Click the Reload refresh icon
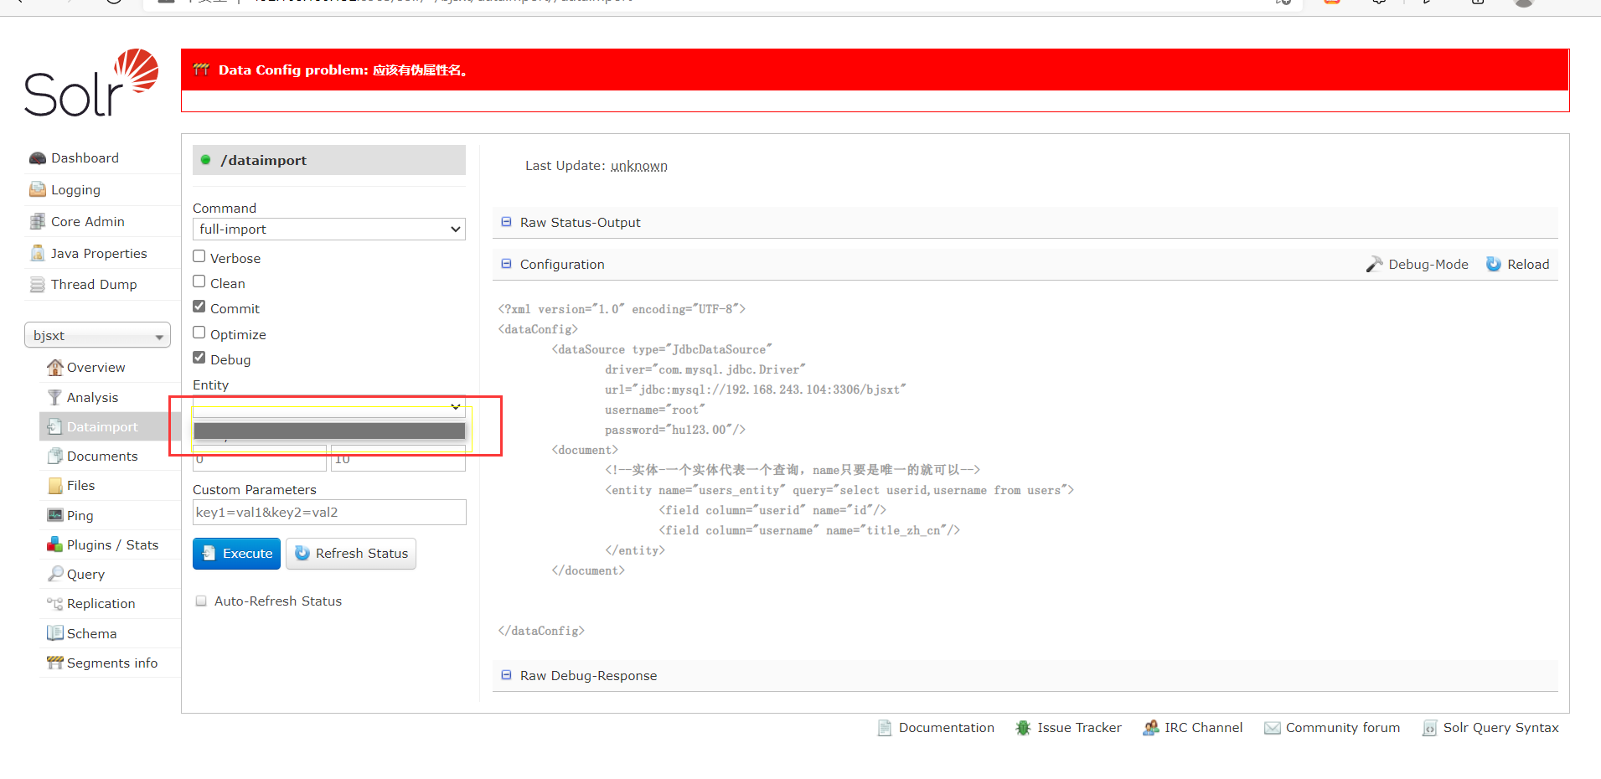The image size is (1601, 779). [x=1493, y=264]
